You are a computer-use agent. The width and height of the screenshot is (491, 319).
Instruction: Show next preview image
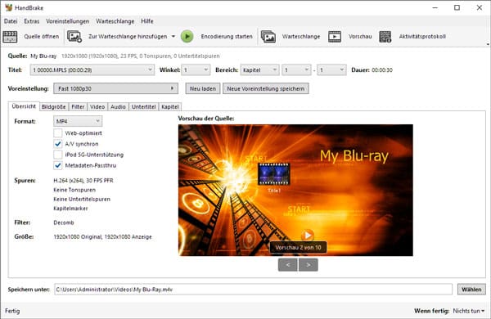pyautogui.click(x=309, y=265)
